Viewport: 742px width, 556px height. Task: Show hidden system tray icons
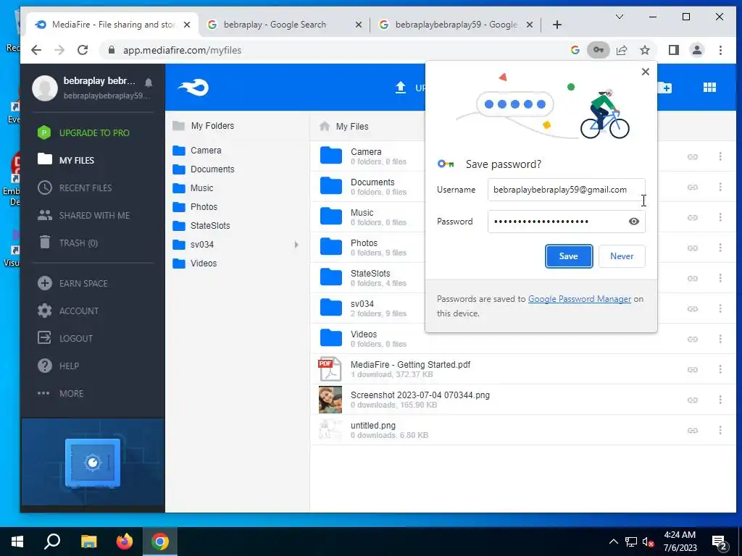(x=613, y=542)
